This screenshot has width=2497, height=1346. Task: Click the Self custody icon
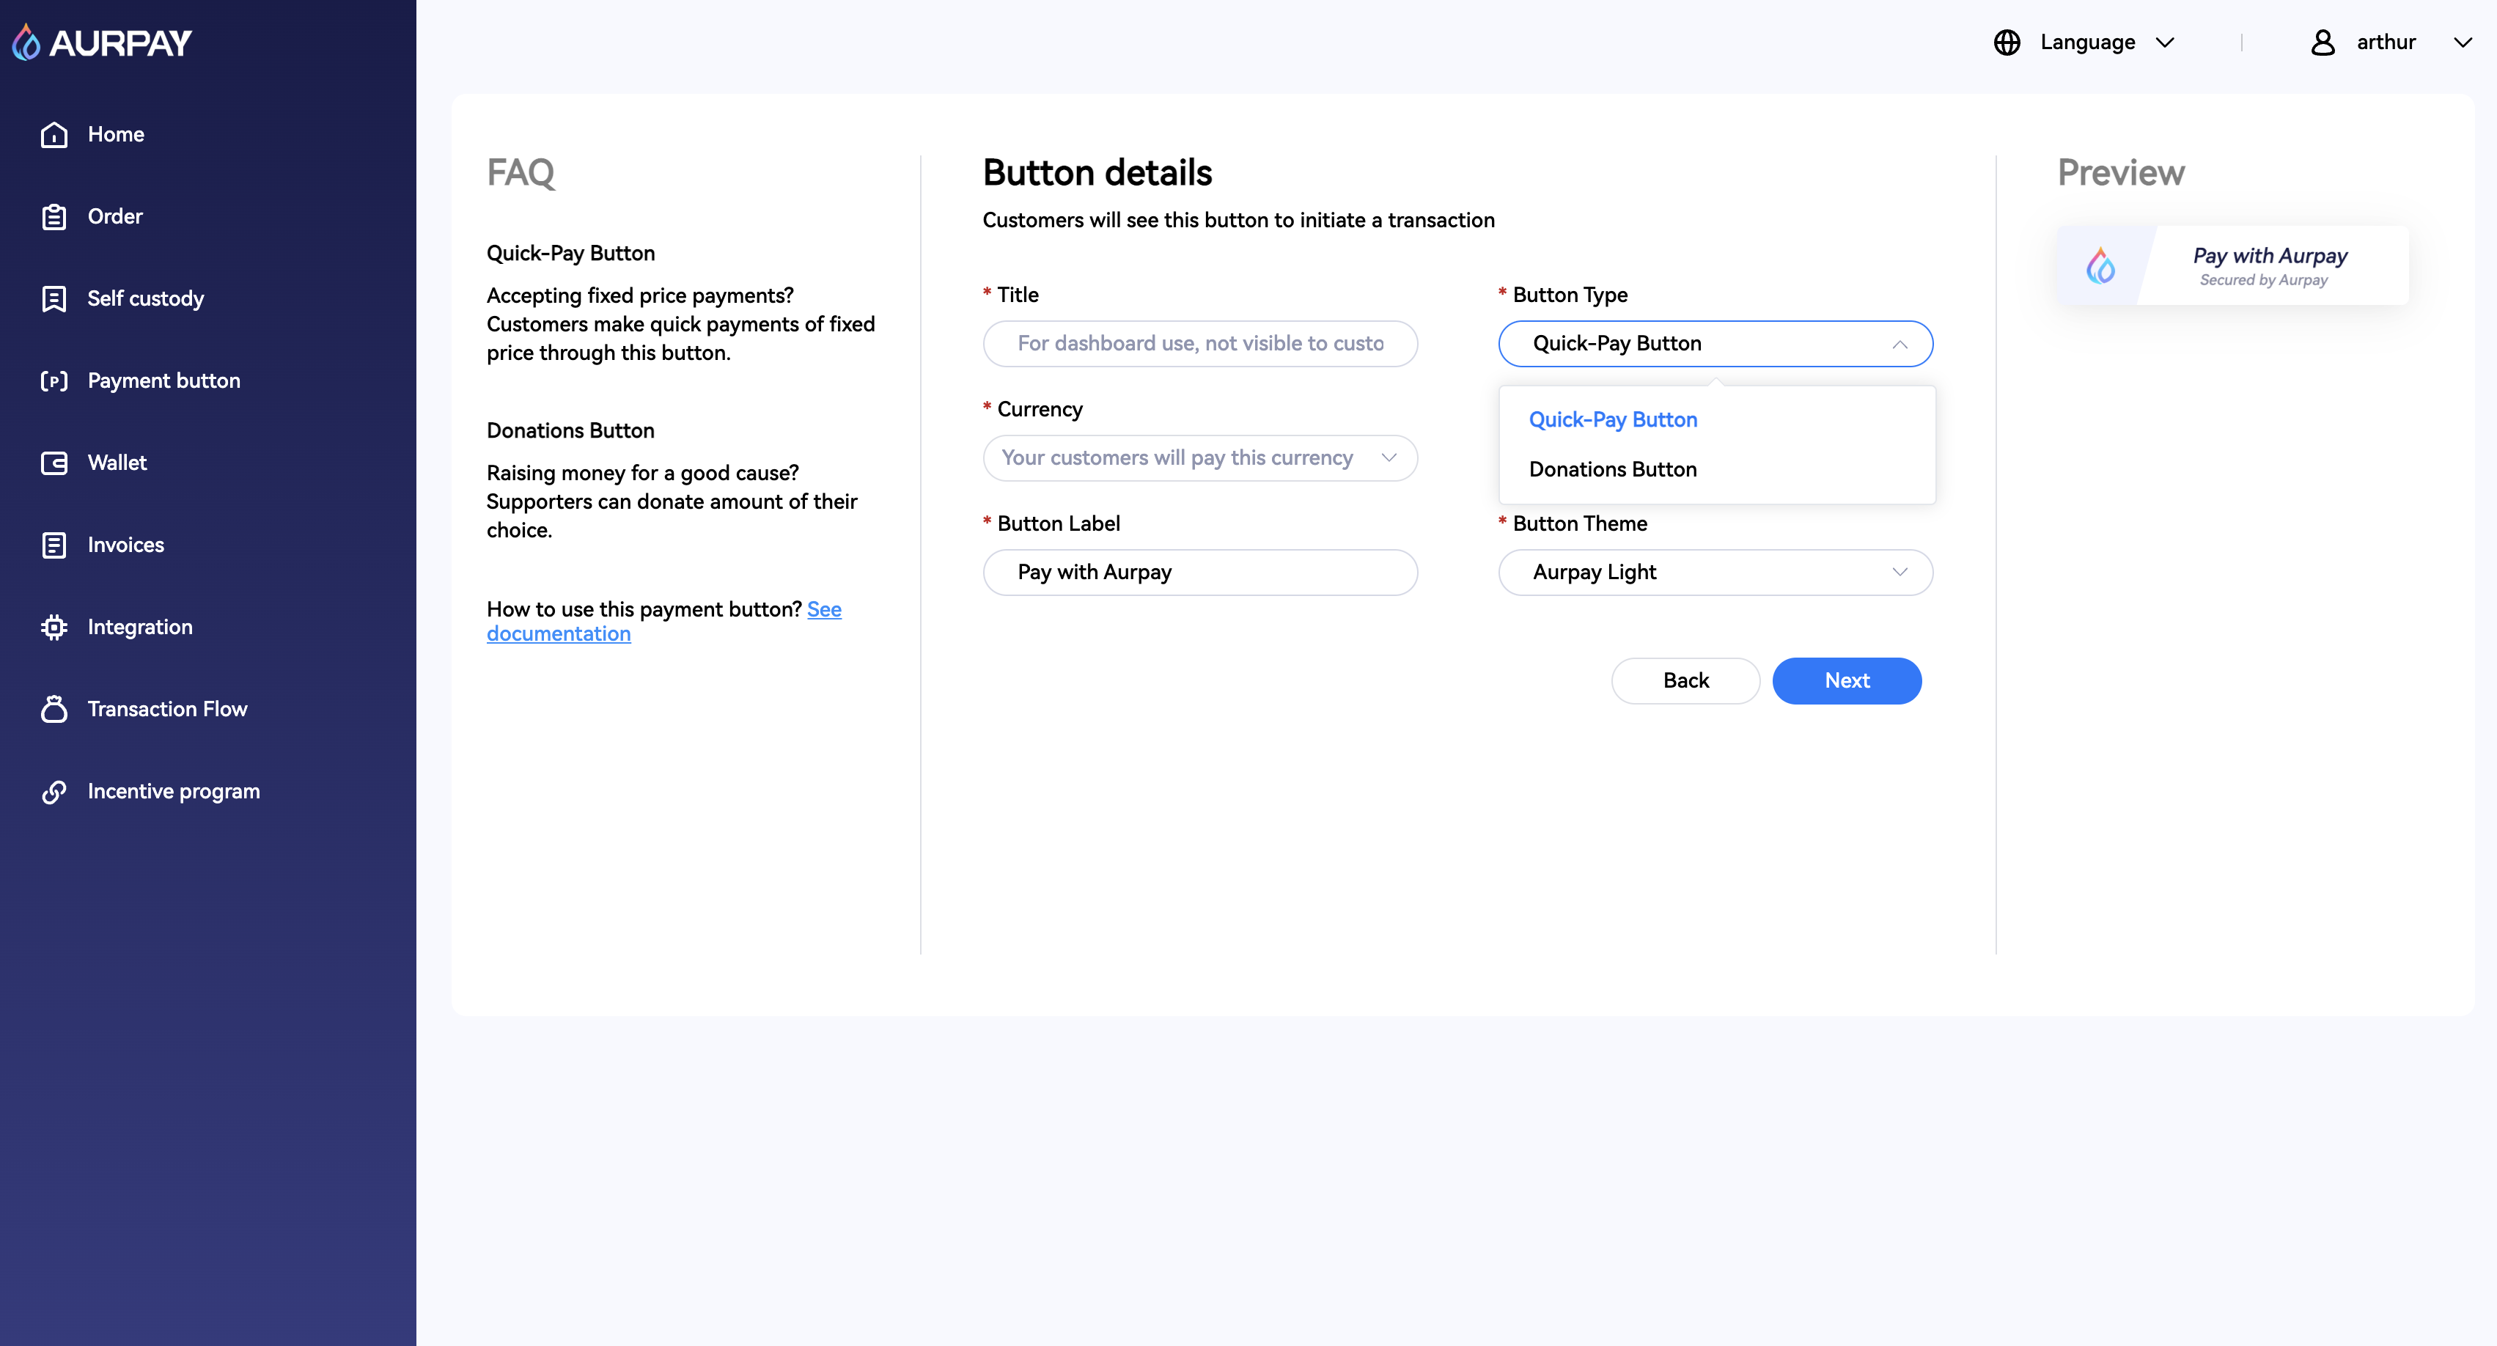(x=54, y=298)
